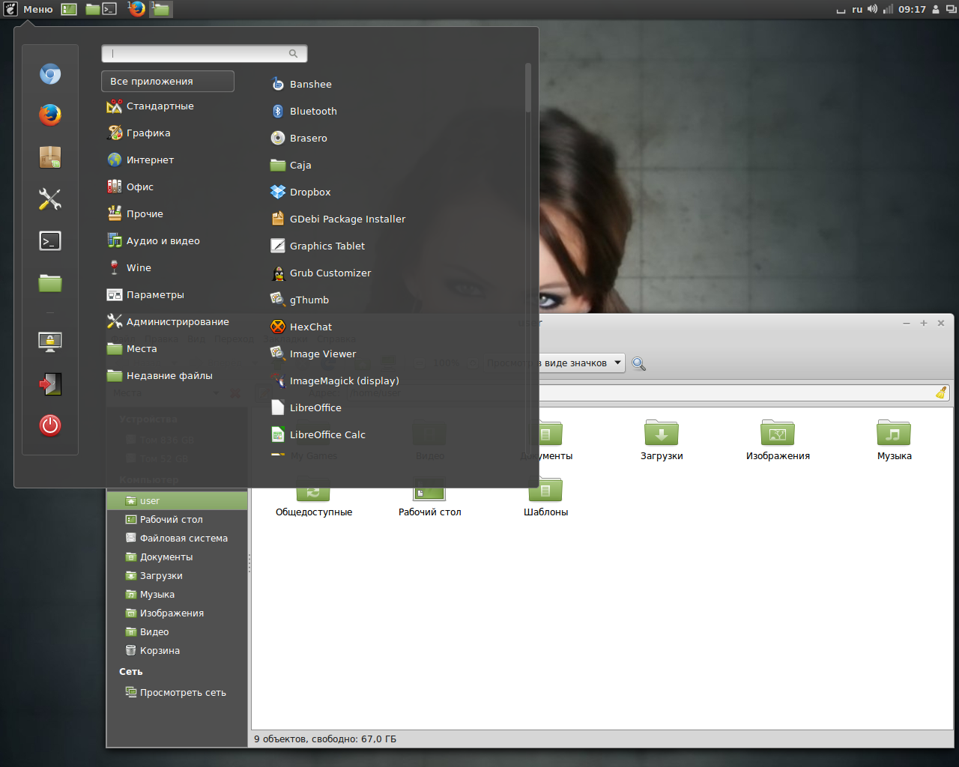Select the Администрирование category

[x=168, y=322]
